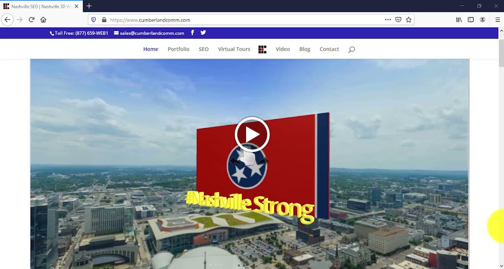Image resolution: width=504 pixels, height=269 pixels.
Task: Open the site search magnifier
Action: [351, 50]
